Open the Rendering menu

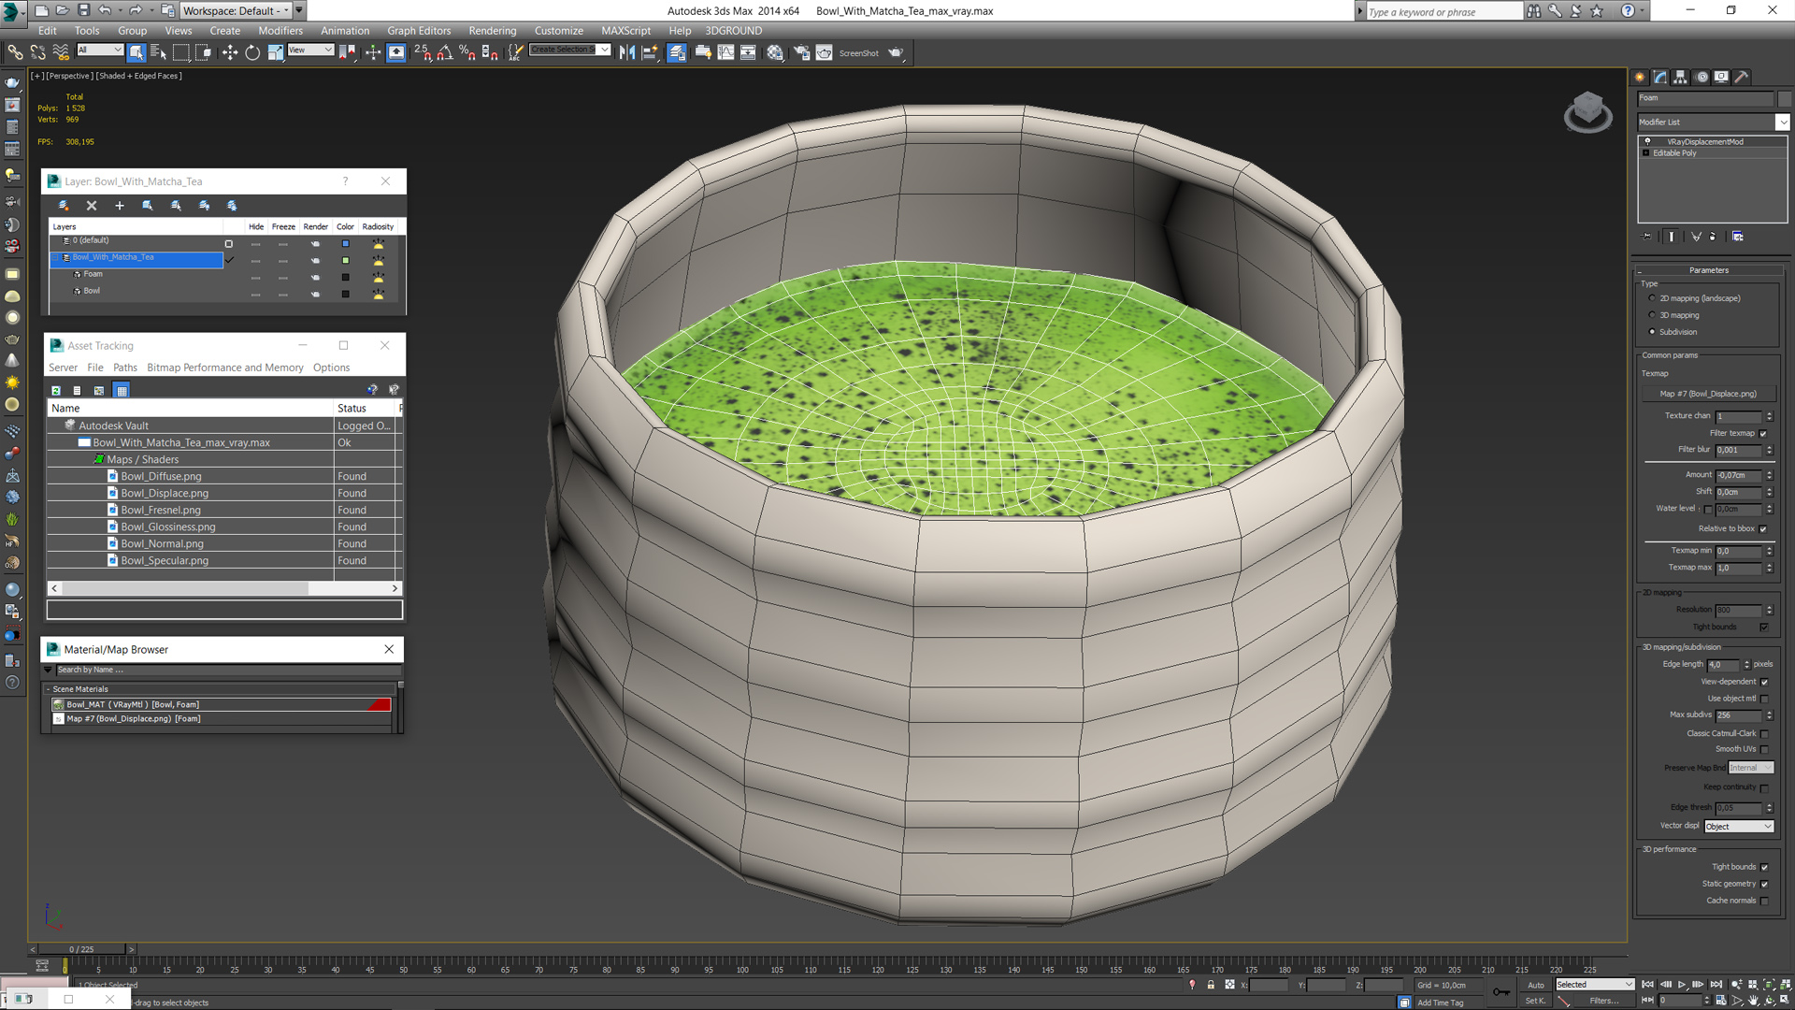493,31
